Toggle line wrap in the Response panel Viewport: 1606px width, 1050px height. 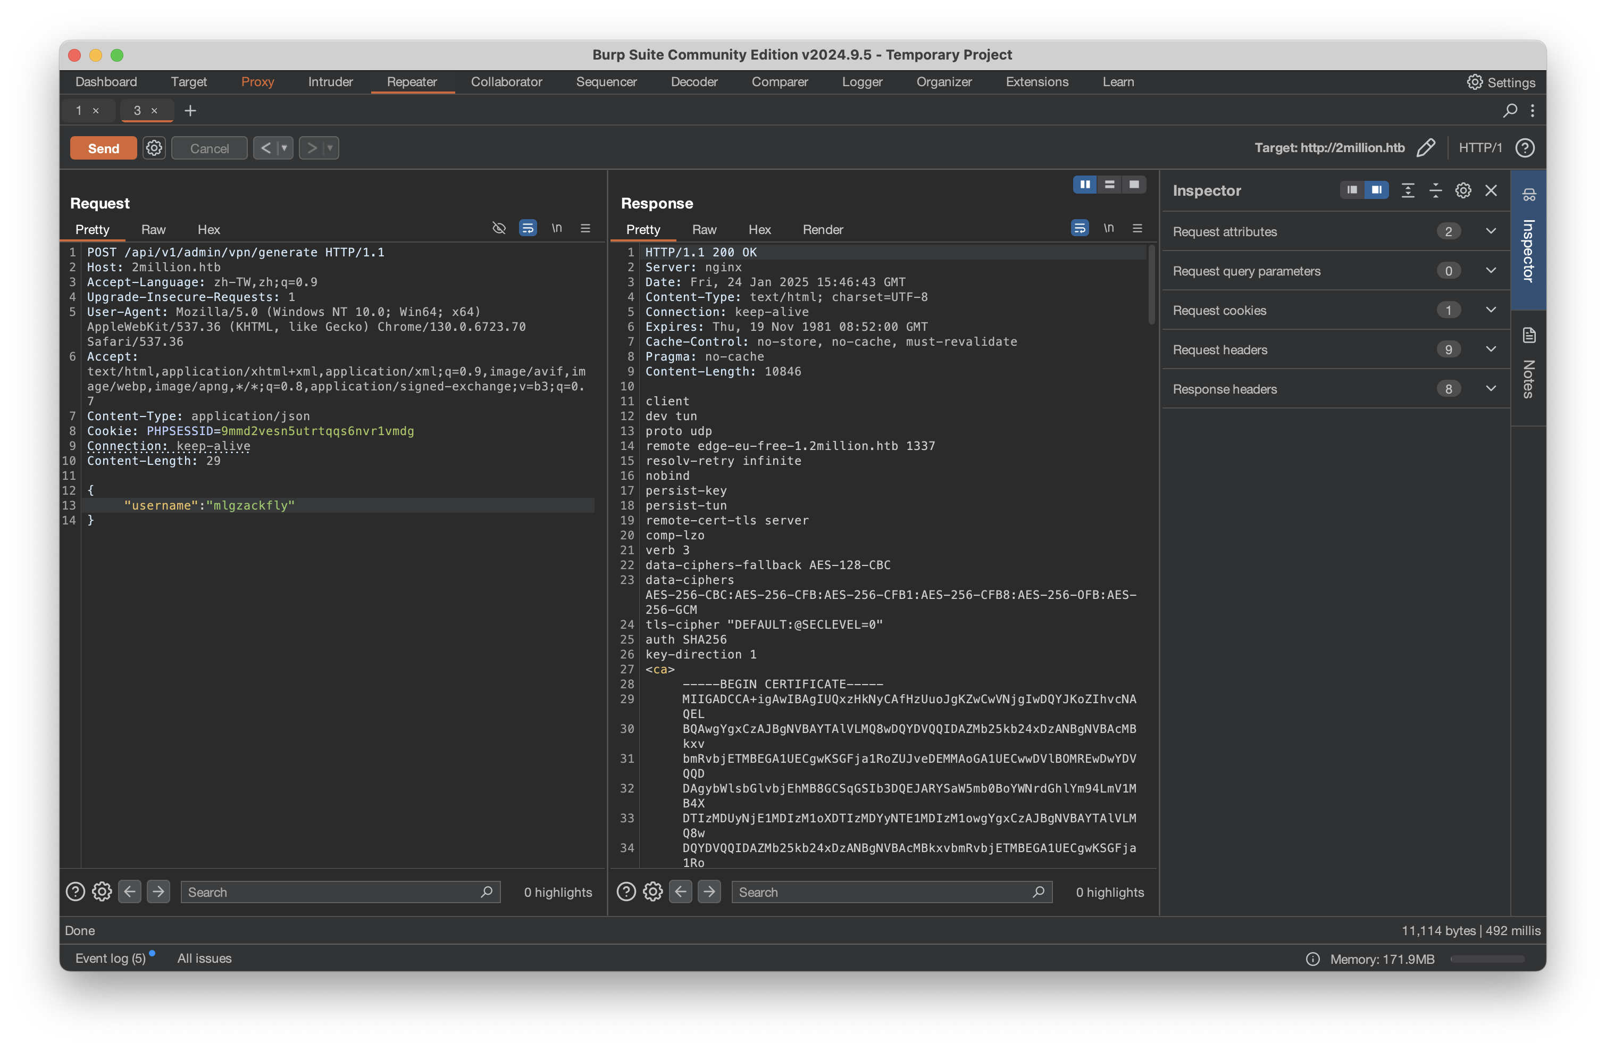coord(1080,228)
